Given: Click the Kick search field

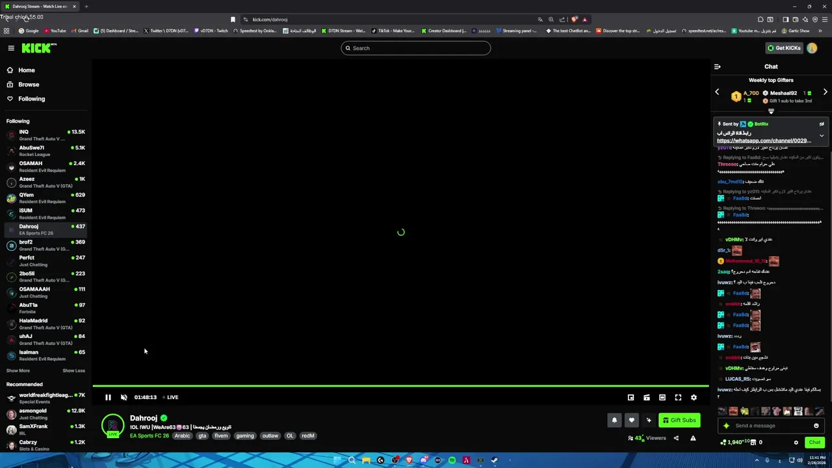Looking at the screenshot, I should [x=416, y=48].
